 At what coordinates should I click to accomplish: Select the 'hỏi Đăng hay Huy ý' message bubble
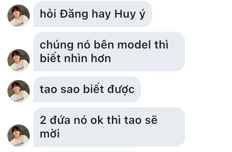click(x=93, y=14)
